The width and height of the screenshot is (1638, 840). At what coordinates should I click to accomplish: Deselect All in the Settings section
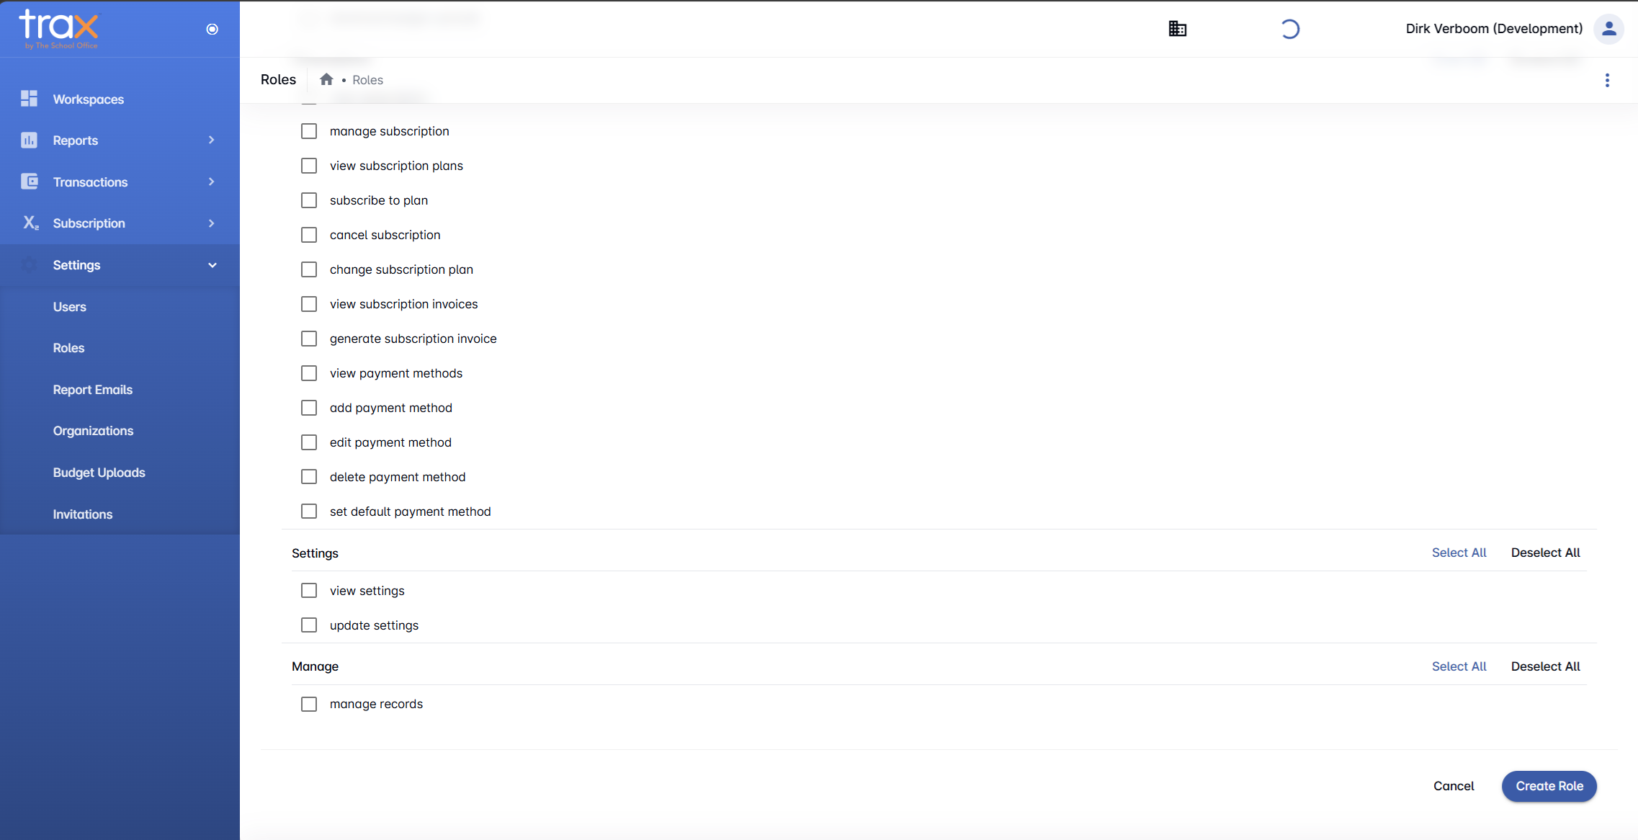pos(1545,553)
